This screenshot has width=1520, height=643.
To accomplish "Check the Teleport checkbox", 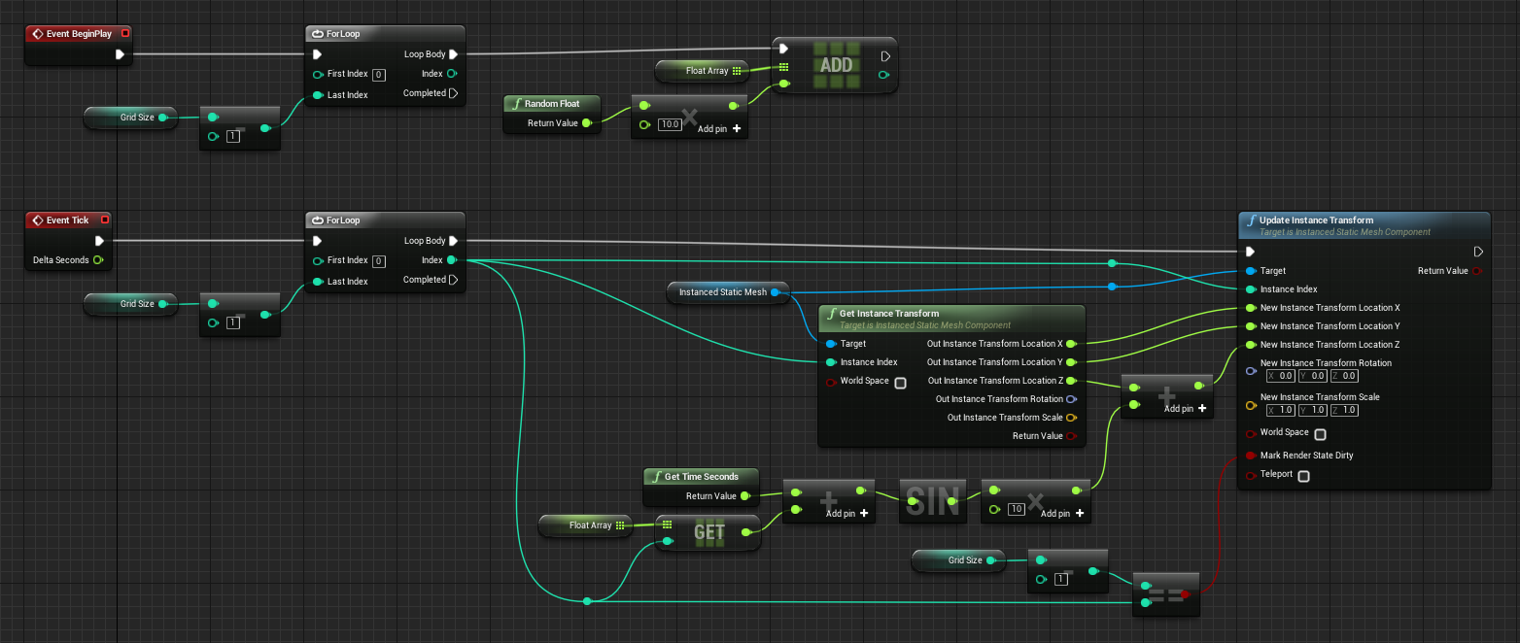I will [x=1303, y=475].
